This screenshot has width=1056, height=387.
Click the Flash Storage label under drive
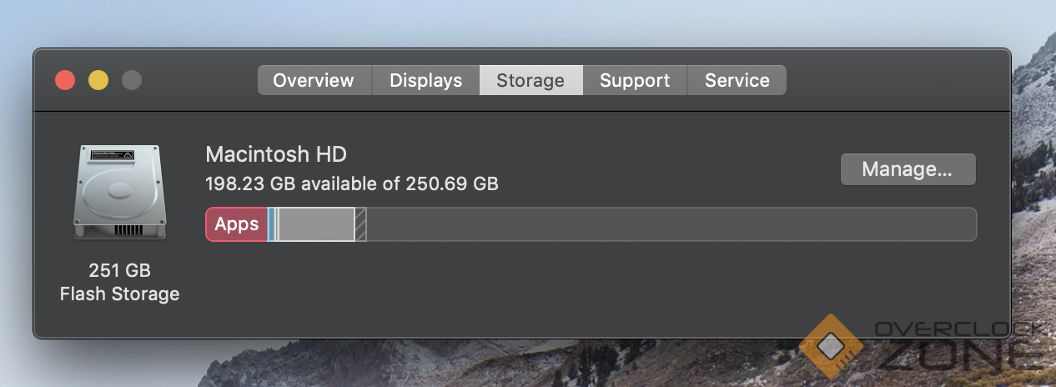coord(119,294)
